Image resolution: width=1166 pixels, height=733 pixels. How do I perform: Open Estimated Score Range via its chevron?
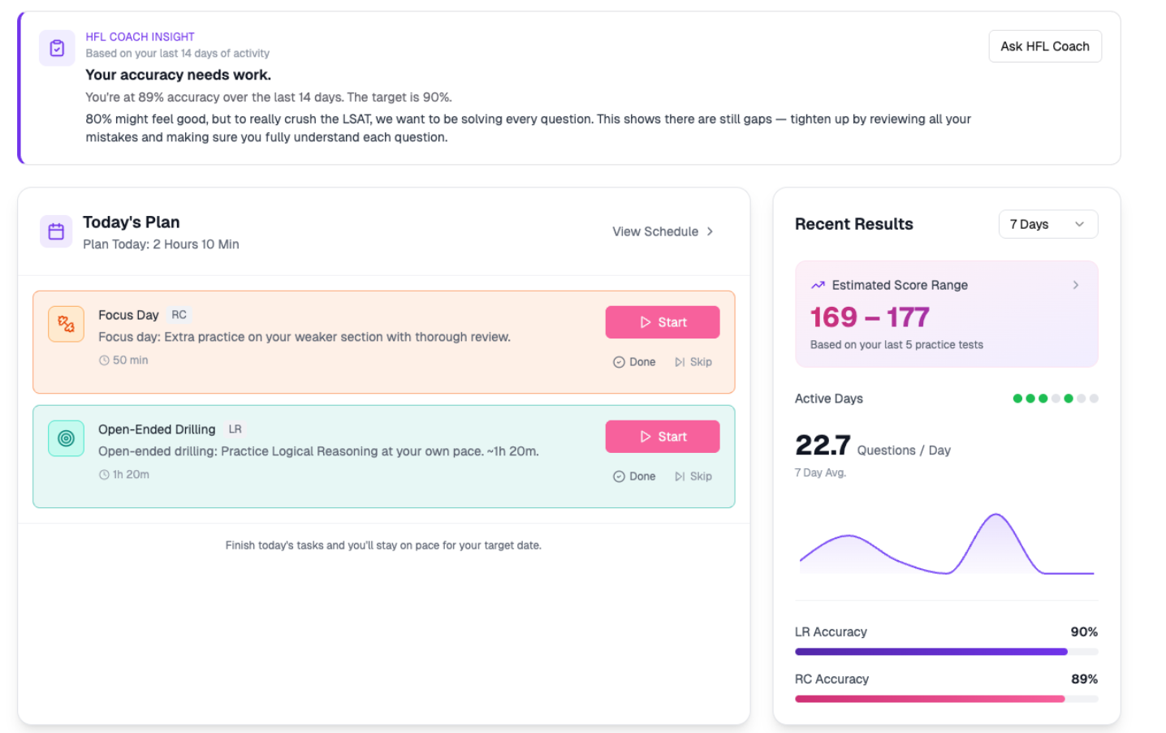pyautogui.click(x=1076, y=285)
